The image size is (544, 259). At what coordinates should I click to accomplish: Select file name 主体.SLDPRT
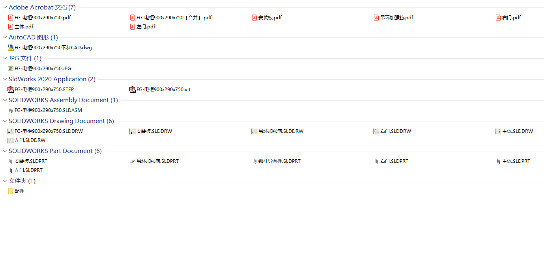point(516,161)
